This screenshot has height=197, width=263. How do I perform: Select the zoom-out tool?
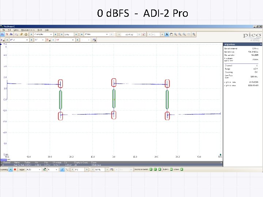point(184,34)
